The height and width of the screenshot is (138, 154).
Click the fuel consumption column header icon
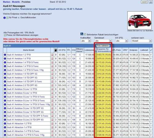pos(69,50)
